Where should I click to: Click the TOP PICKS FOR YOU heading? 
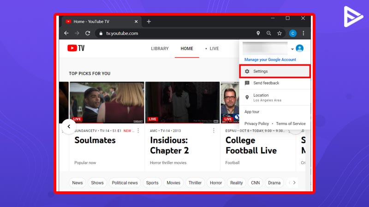click(89, 74)
